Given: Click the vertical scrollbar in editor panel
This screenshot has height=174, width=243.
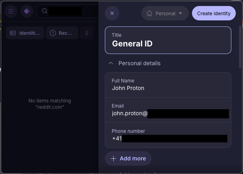Looking at the screenshot, I should click(x=240, y=47).
